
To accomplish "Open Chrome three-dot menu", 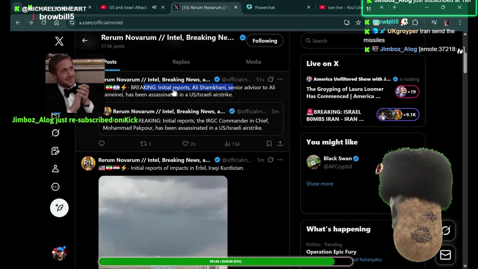I will (460, 23).
